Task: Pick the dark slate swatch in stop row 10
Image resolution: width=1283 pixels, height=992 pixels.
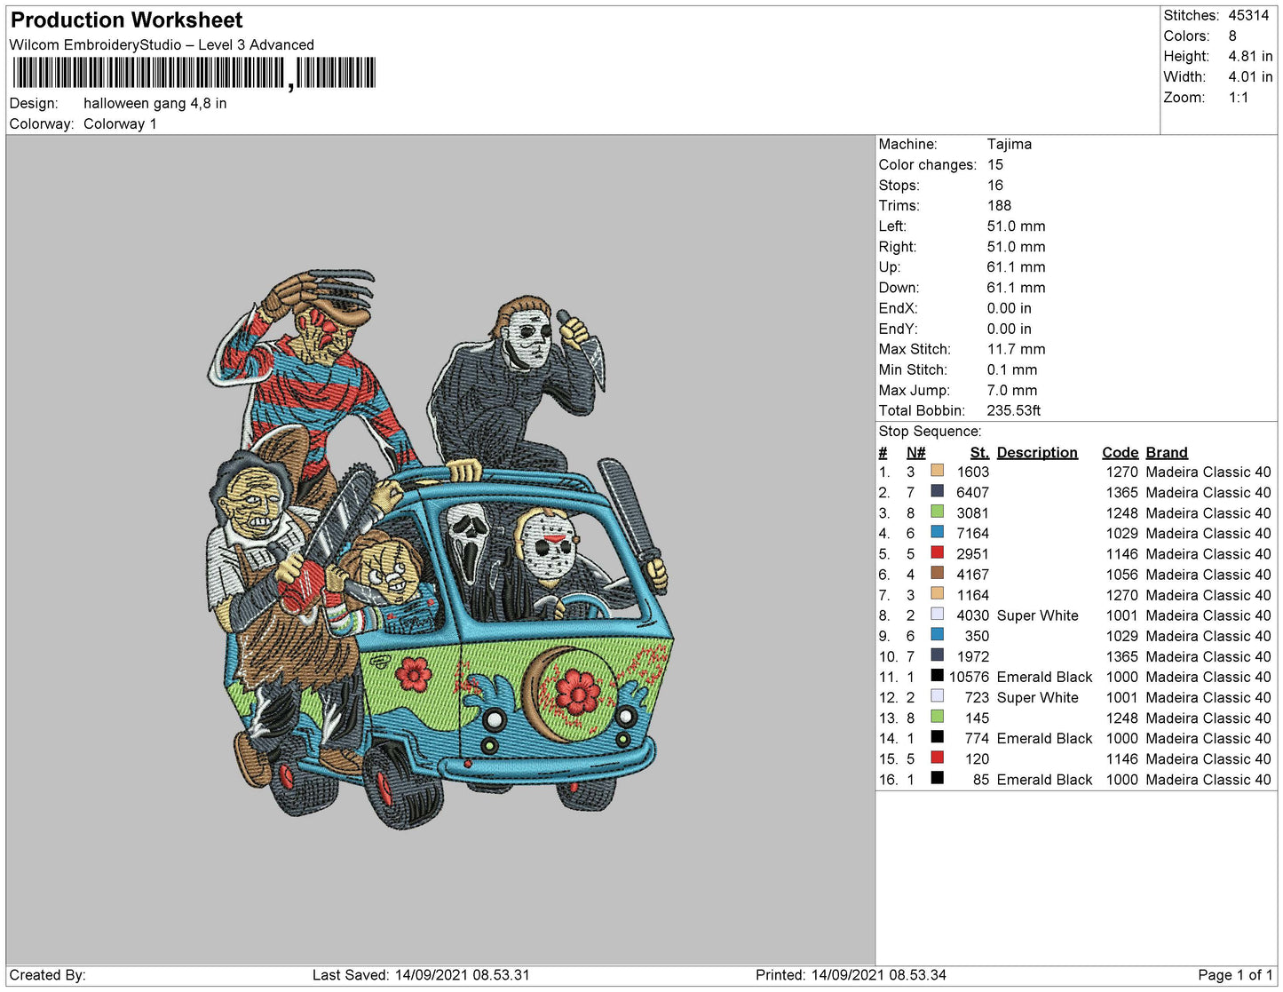Action: tap(938, 654)
